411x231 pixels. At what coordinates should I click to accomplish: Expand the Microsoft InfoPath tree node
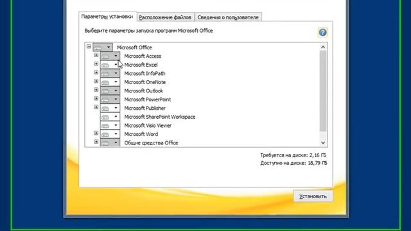coord(96,73)
